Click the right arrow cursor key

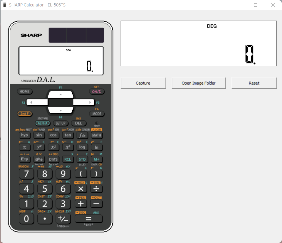pyautogui.click(x=84, y=102)
